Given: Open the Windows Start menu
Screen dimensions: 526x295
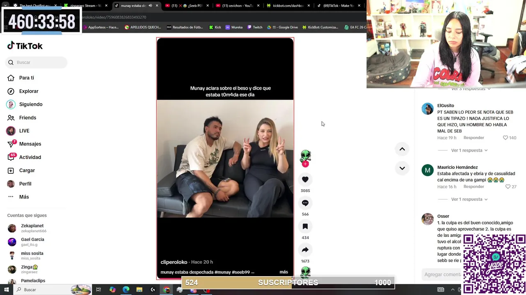Looking at the screenshot, I should tap(6, 290).
